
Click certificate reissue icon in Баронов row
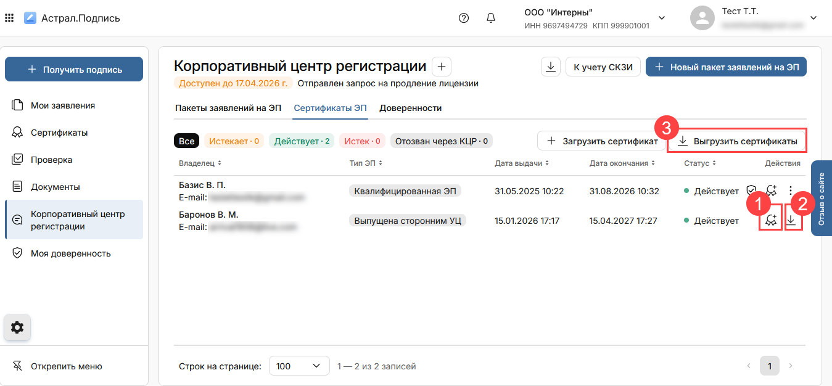pyautogui.click(x=770, y=220)
